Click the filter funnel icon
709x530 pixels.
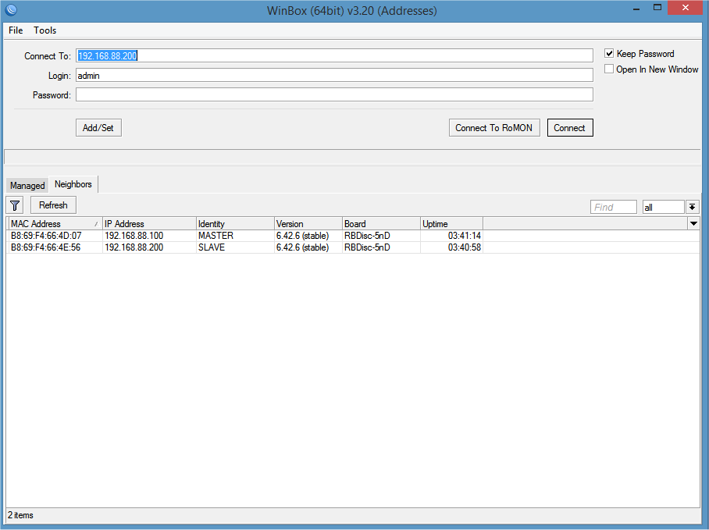tap(15, 205)
